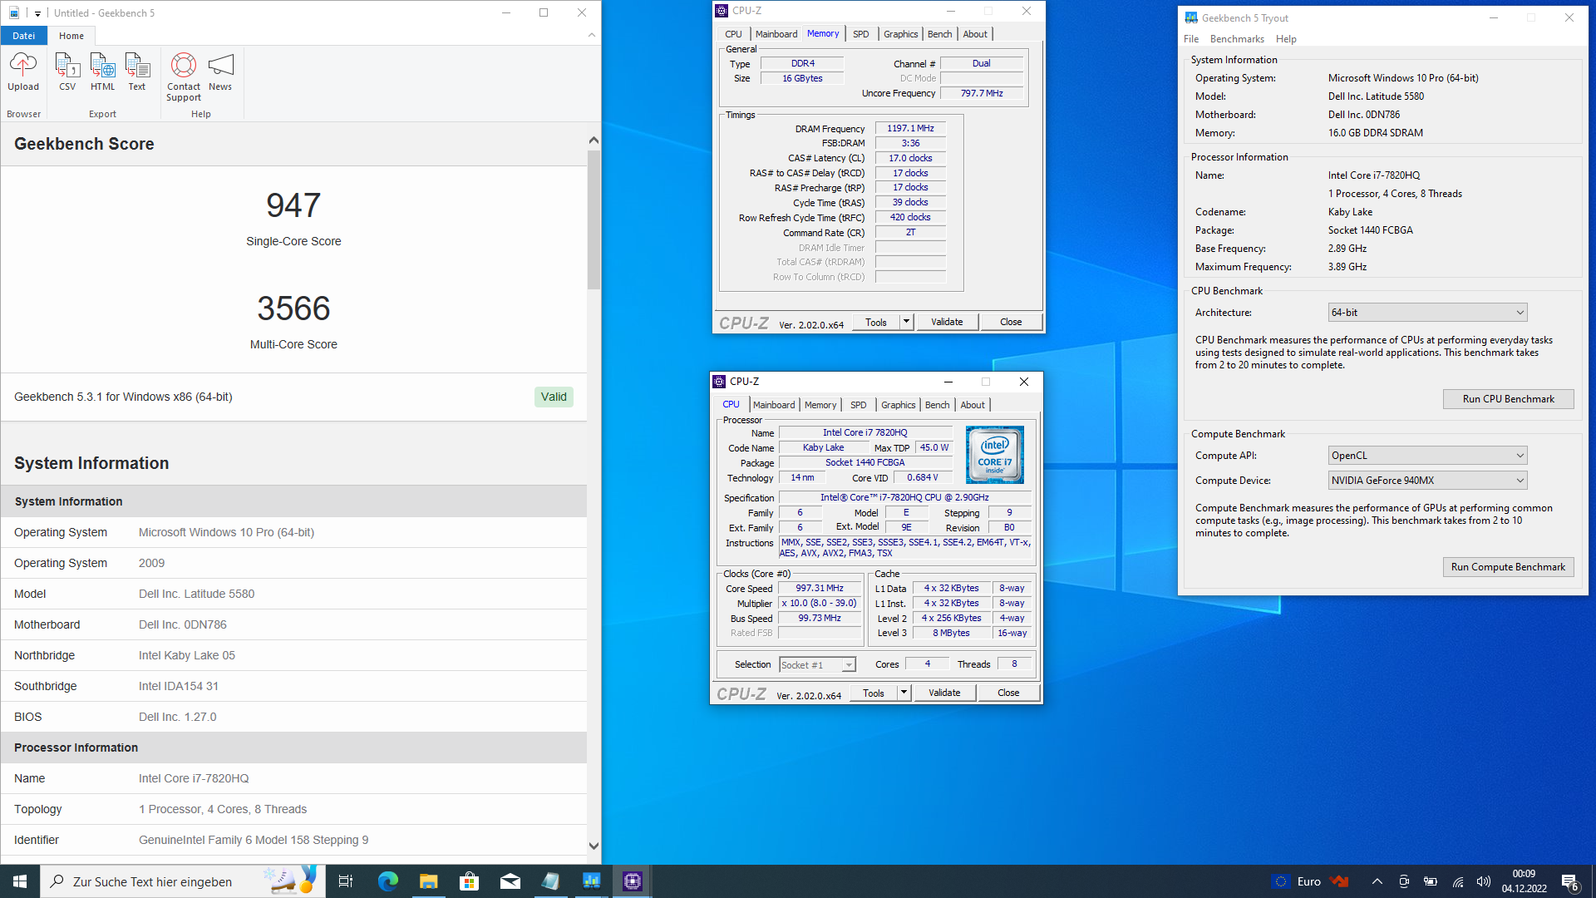This screenshot has height=898, width=1596.
Task: Expand Tools dropdown arrow in upper CPU-Z
Action: pos(906,322)
